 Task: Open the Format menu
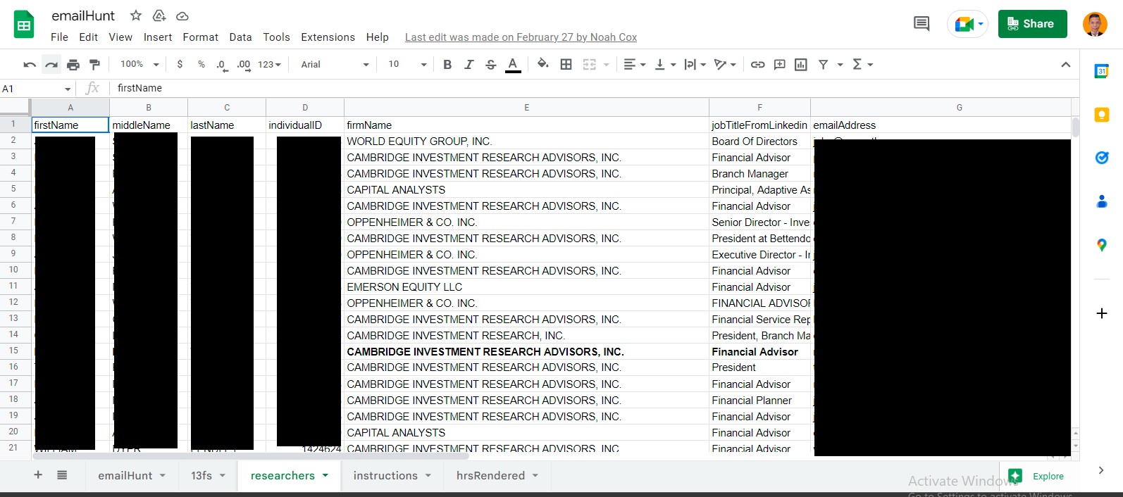click(x=201, y=37)
